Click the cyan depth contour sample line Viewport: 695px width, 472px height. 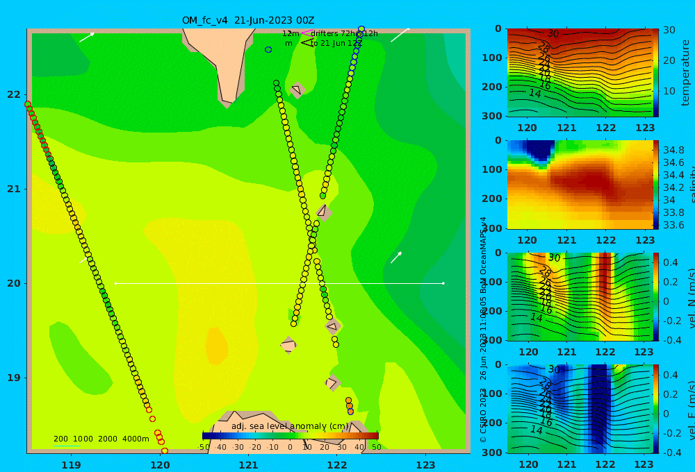67,446
